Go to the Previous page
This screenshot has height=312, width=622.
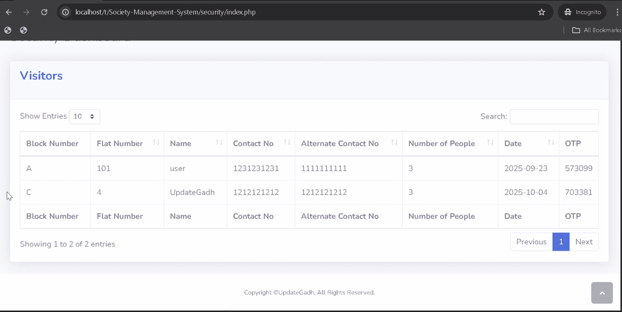click(x=531, y=242)
